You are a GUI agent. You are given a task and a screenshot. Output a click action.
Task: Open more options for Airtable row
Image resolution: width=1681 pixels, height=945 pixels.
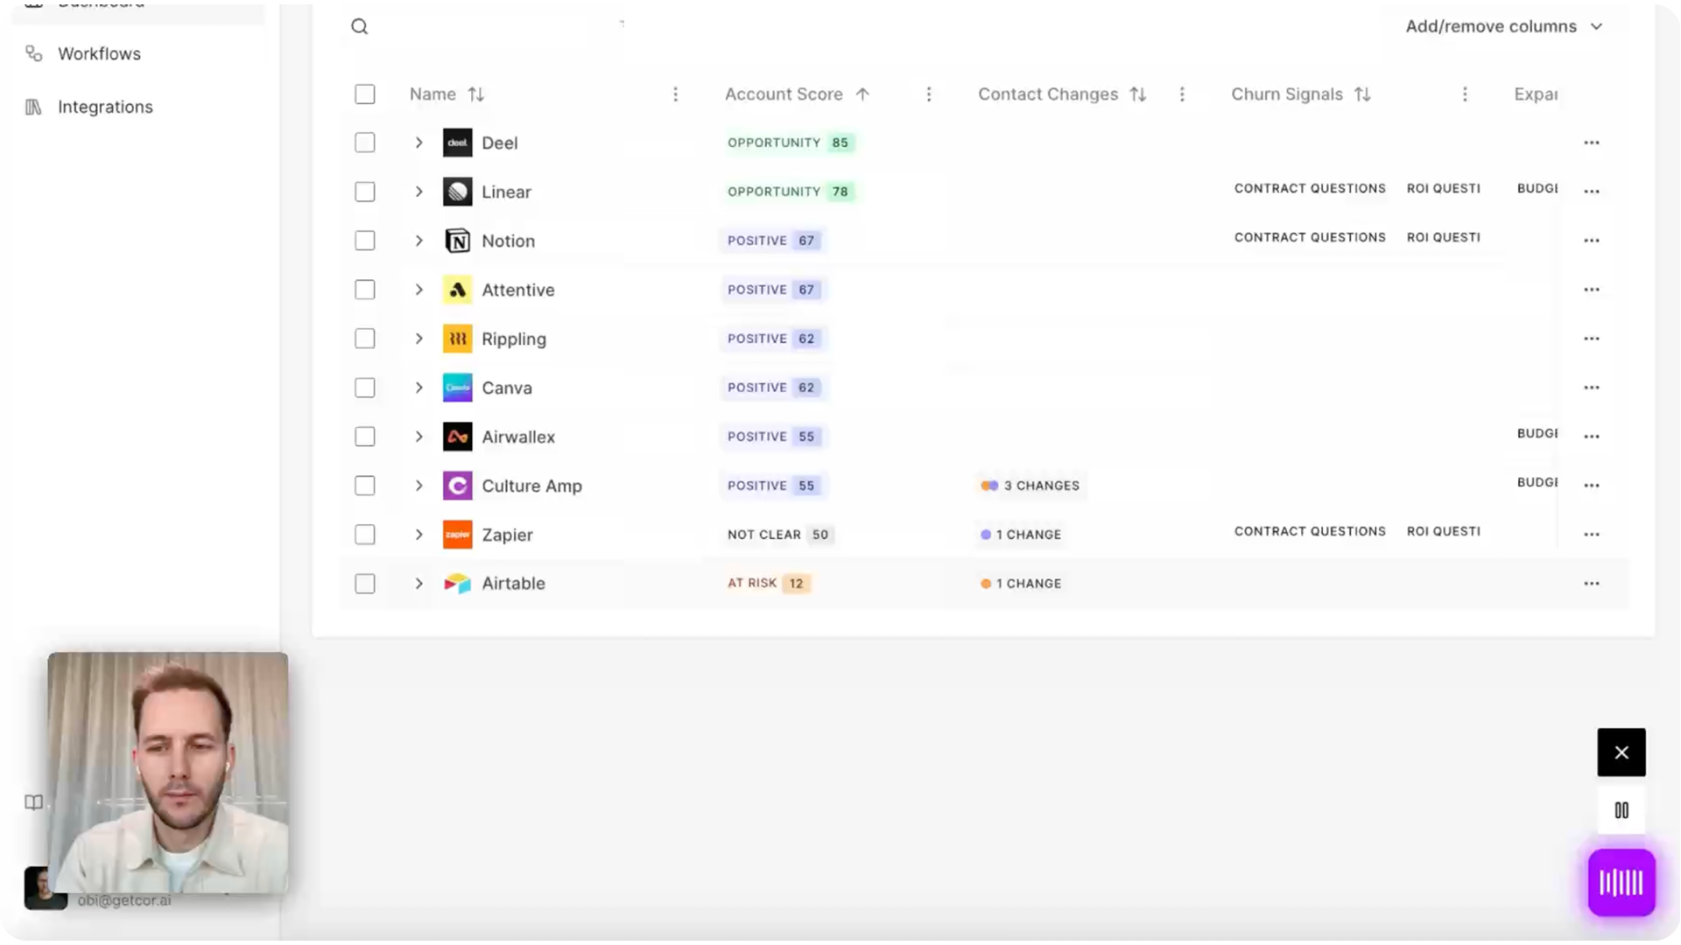click(x=1591, y=584)
